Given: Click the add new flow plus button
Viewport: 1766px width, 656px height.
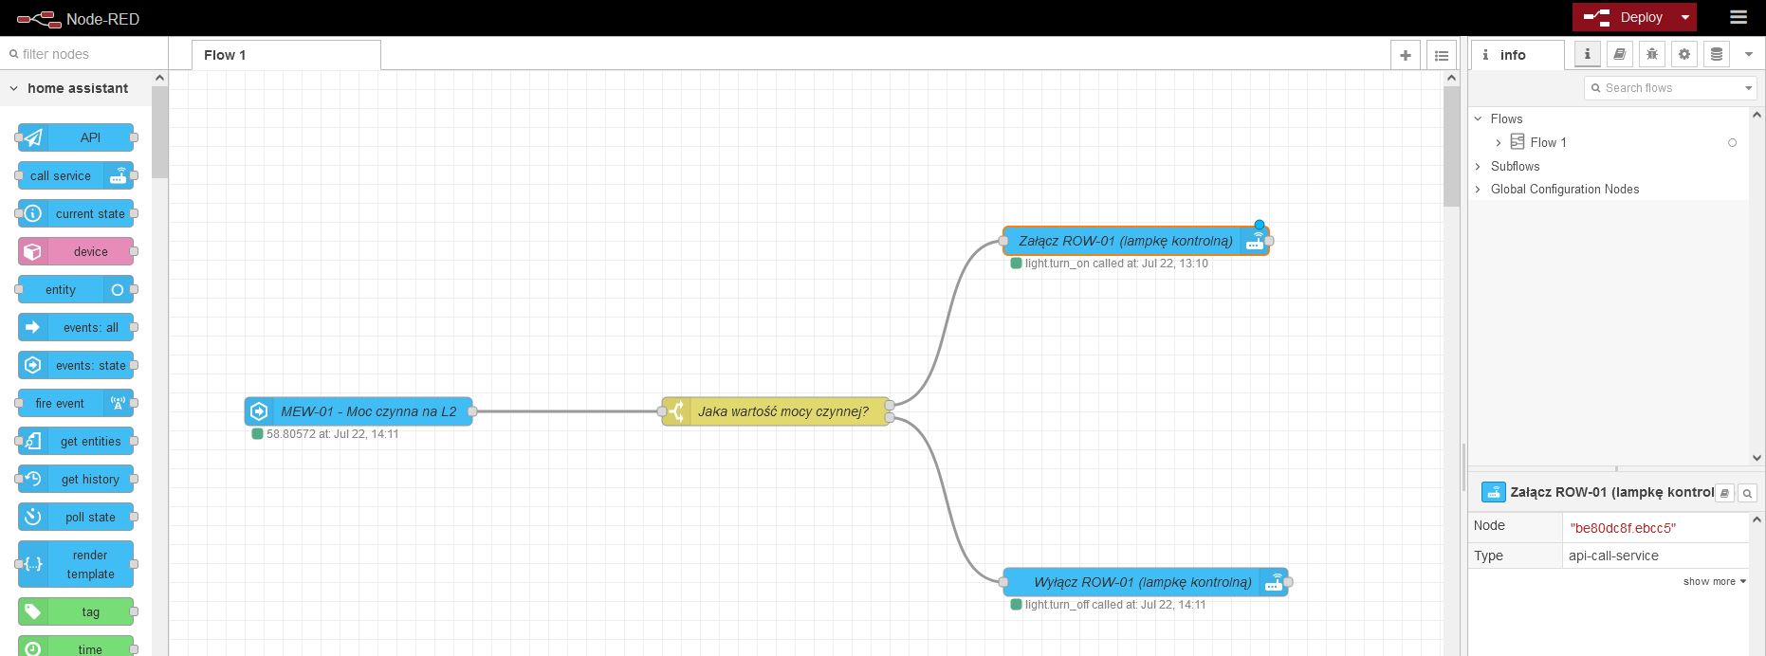Looking at the screenshot, I should [x=1405, y=55].
